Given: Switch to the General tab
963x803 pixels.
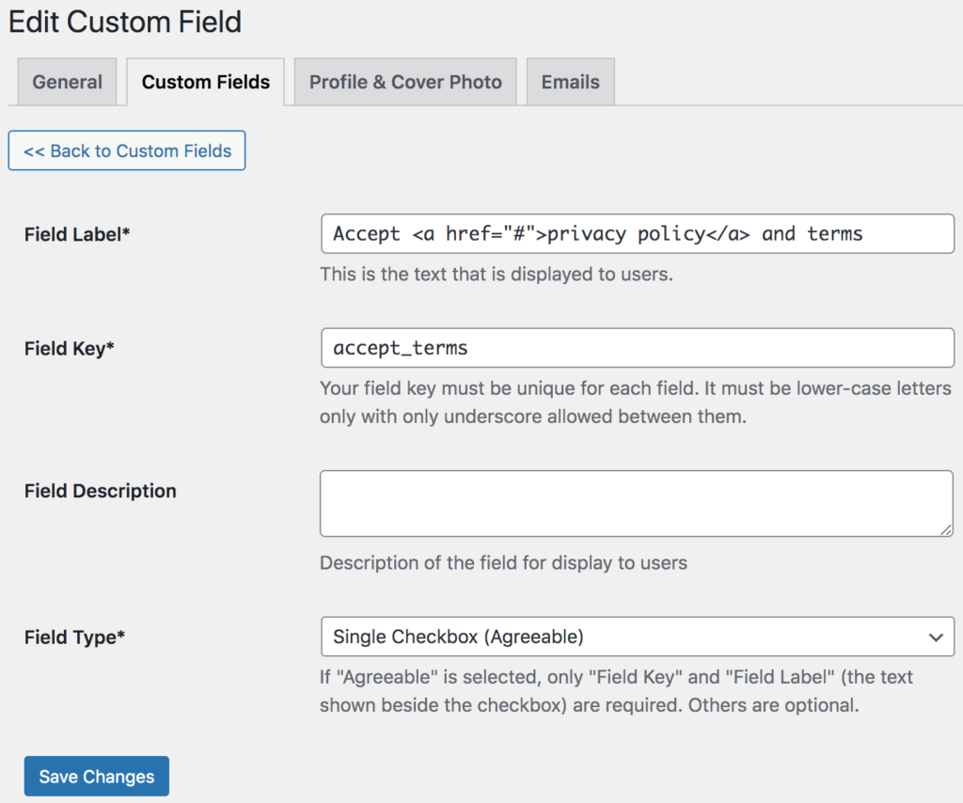Looking at the screenshot, I should 67,82.
